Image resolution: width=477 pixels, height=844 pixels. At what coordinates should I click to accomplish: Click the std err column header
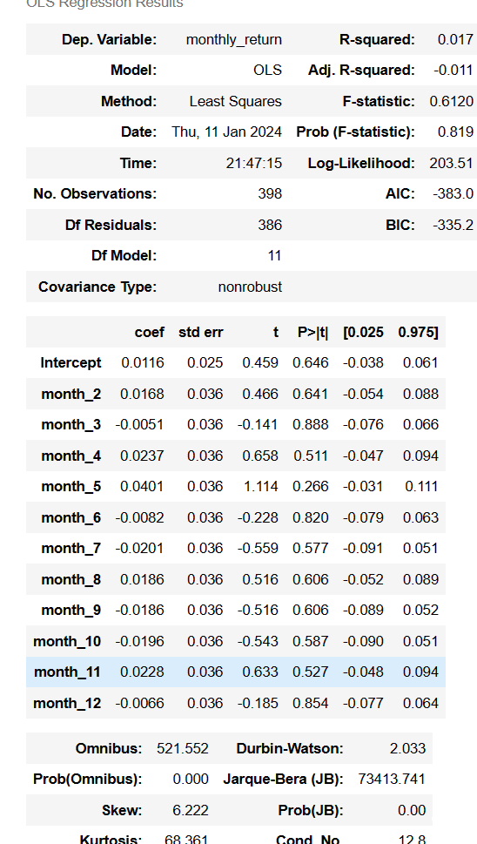click(200, 332)
